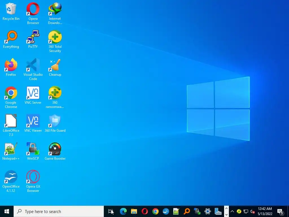The width and height of the screenshot is (289, 217).
Task: Open the Windows Start menu
Action: (7, 211)
